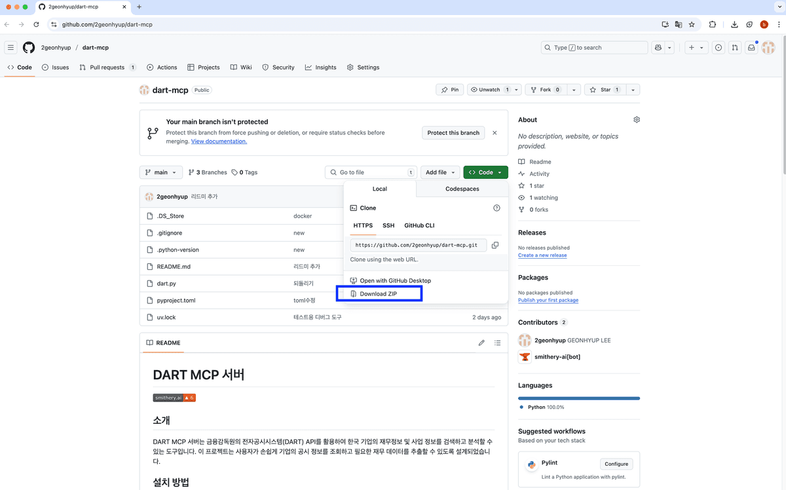Select the GitHub CLI clone tab
Viewport: 786px width, 490px height.
click(x=419, y=225)
